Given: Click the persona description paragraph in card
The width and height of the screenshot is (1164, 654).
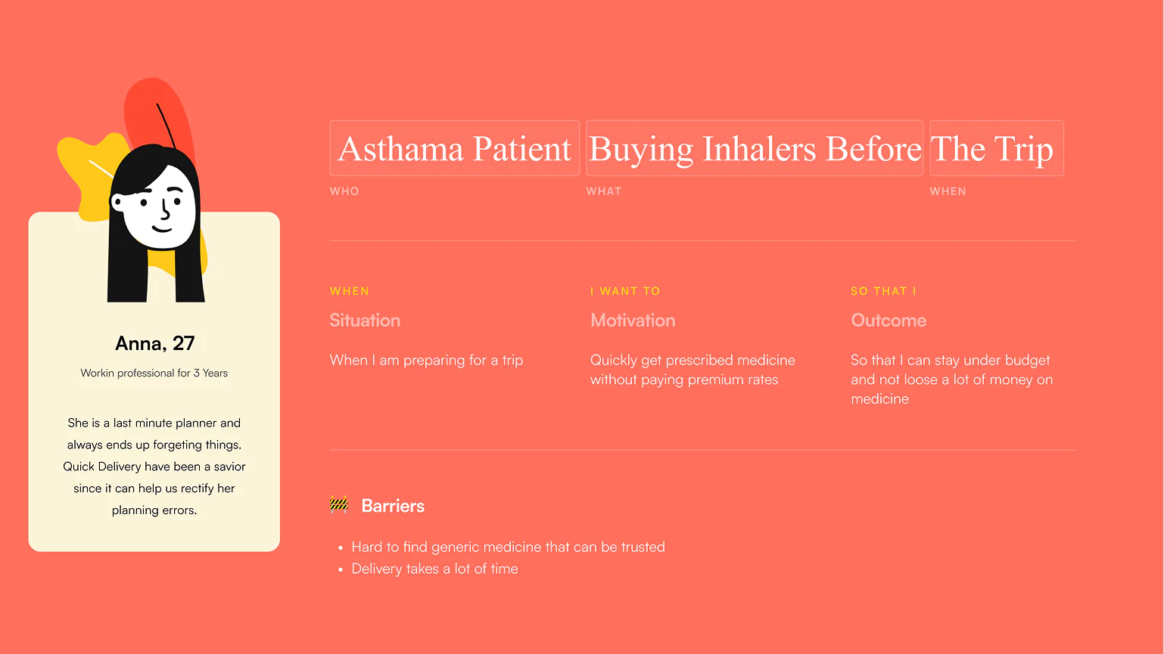Looking at the screenshot, I should pos(154,466).
